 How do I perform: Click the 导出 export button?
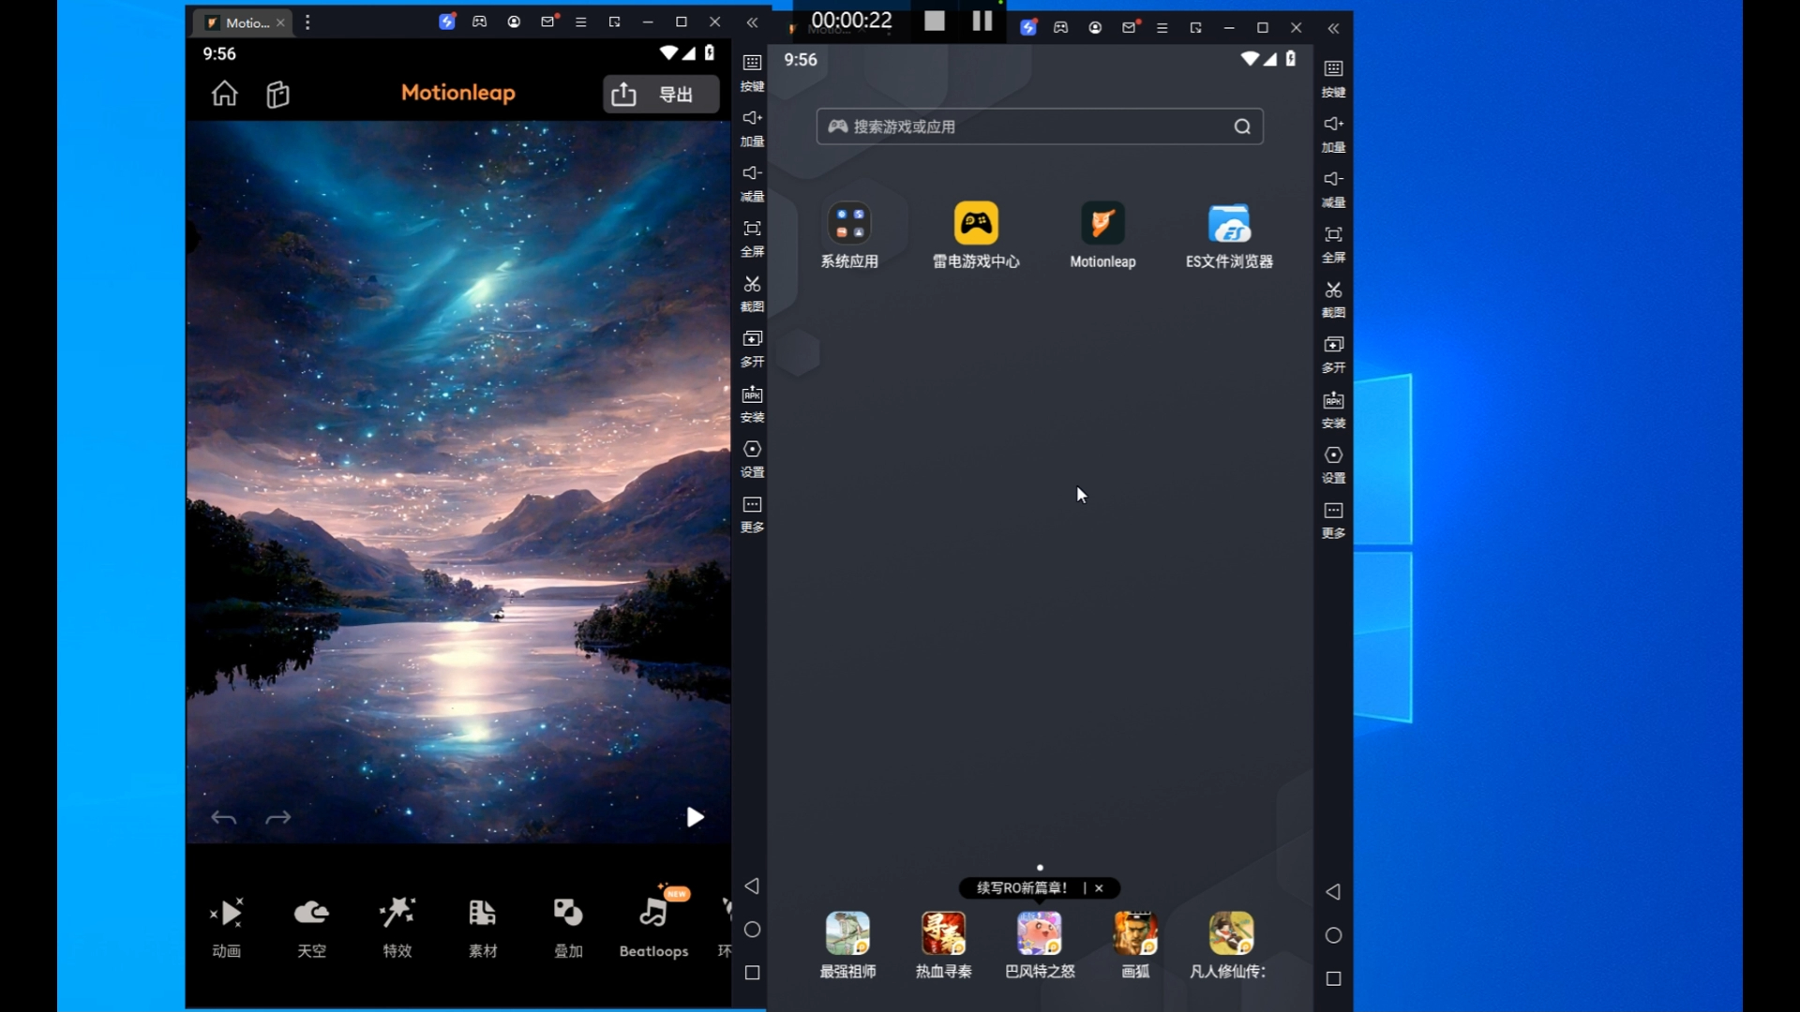(661, 94)
